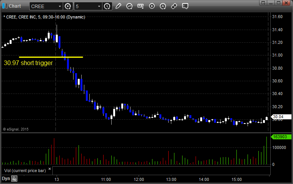Select the pencil drawing tools icon
293x184 pixels.
[118, 6]
